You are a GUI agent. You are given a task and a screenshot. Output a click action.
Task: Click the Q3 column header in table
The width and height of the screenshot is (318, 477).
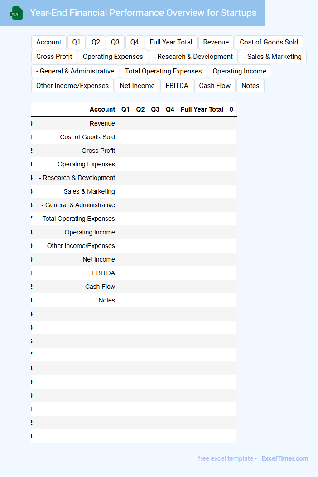[x=155, y=110]
